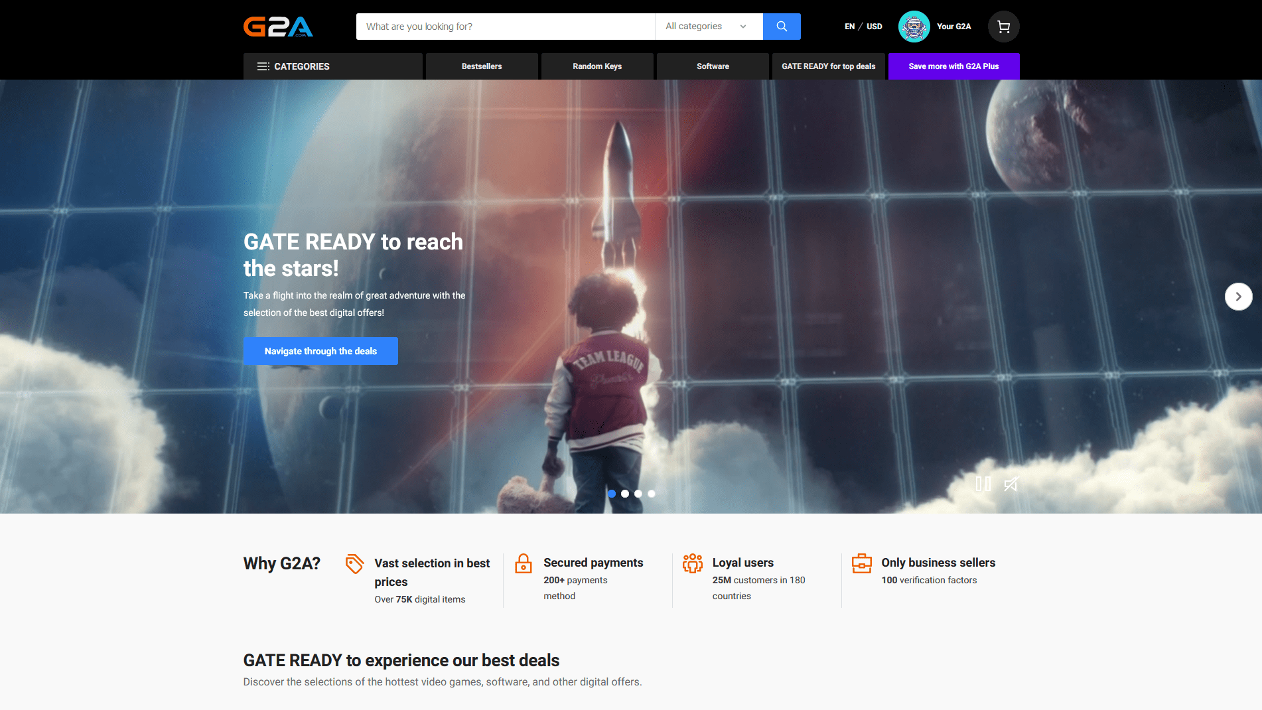Click the price tag icon next to Vast selection

click(355, 563)
